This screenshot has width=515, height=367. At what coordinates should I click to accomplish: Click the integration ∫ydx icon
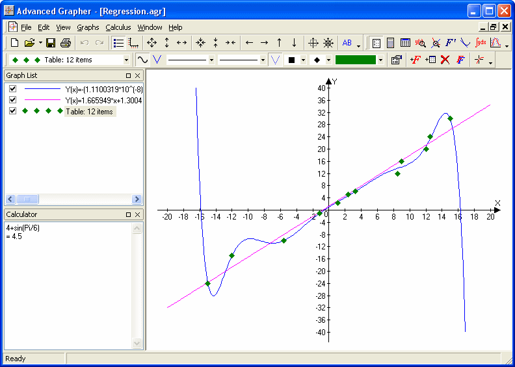(x=481, y=43)
